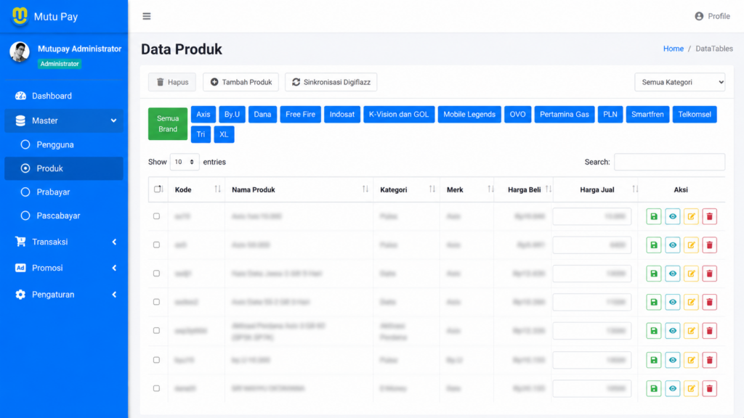
Task: Edit the third product row
Action: tap(691, 274)
